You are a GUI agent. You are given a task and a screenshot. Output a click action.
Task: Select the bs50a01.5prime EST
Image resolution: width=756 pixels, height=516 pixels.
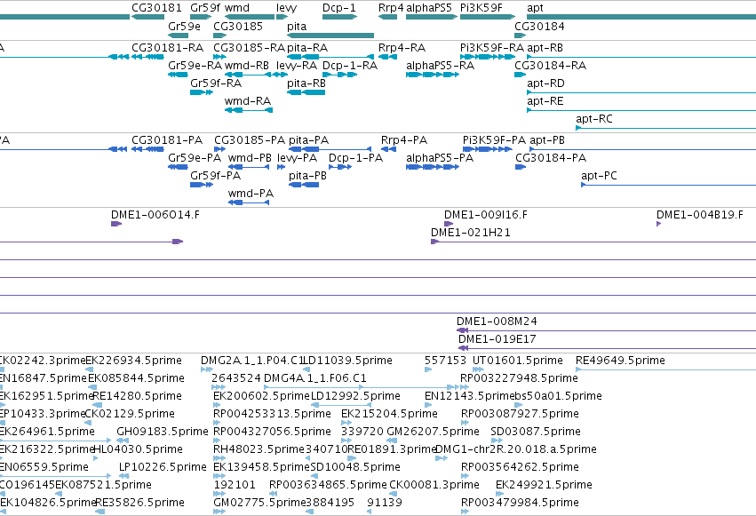(517, 405)
